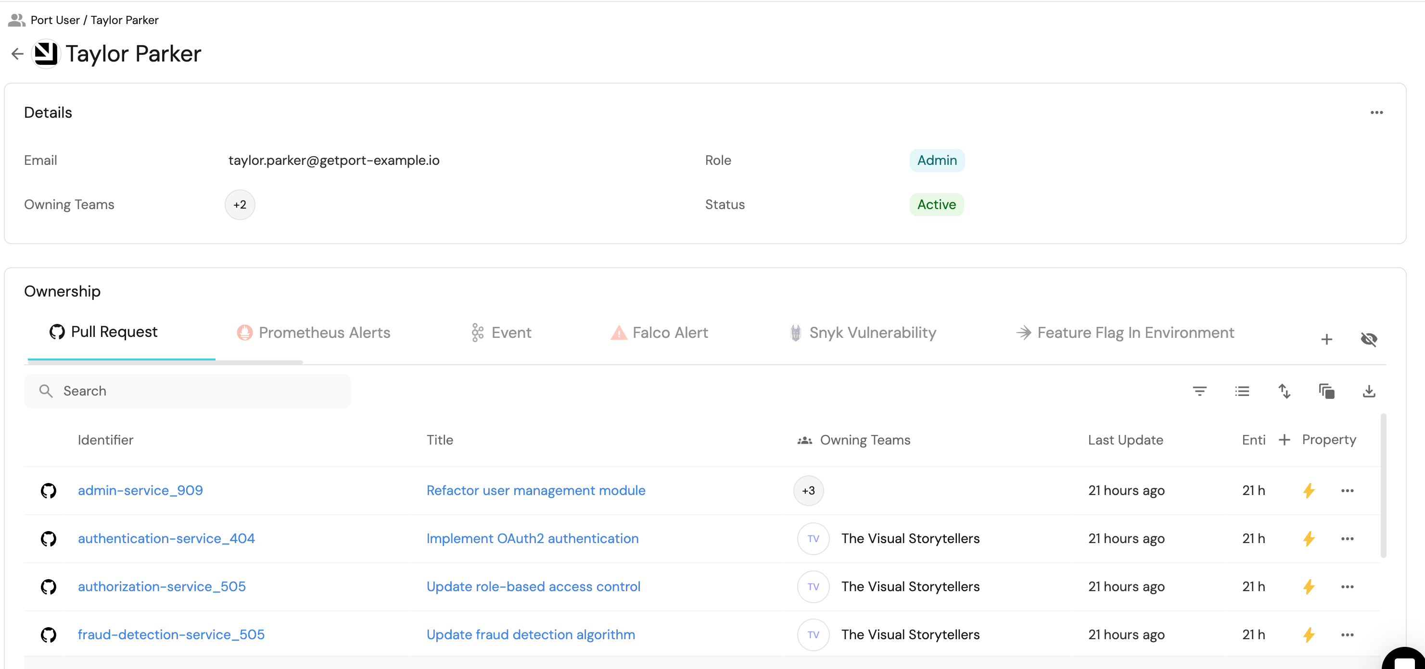This screenshot has width=1425, height=669.
Task: Click the tabs horizontal scrollbar
Action: click(165, 362)
